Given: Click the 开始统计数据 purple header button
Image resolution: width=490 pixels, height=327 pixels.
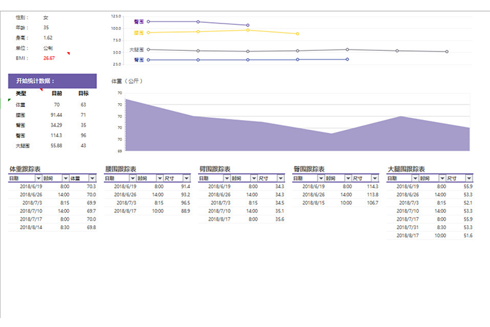Looking at the screenshot, I should [52, 81].
